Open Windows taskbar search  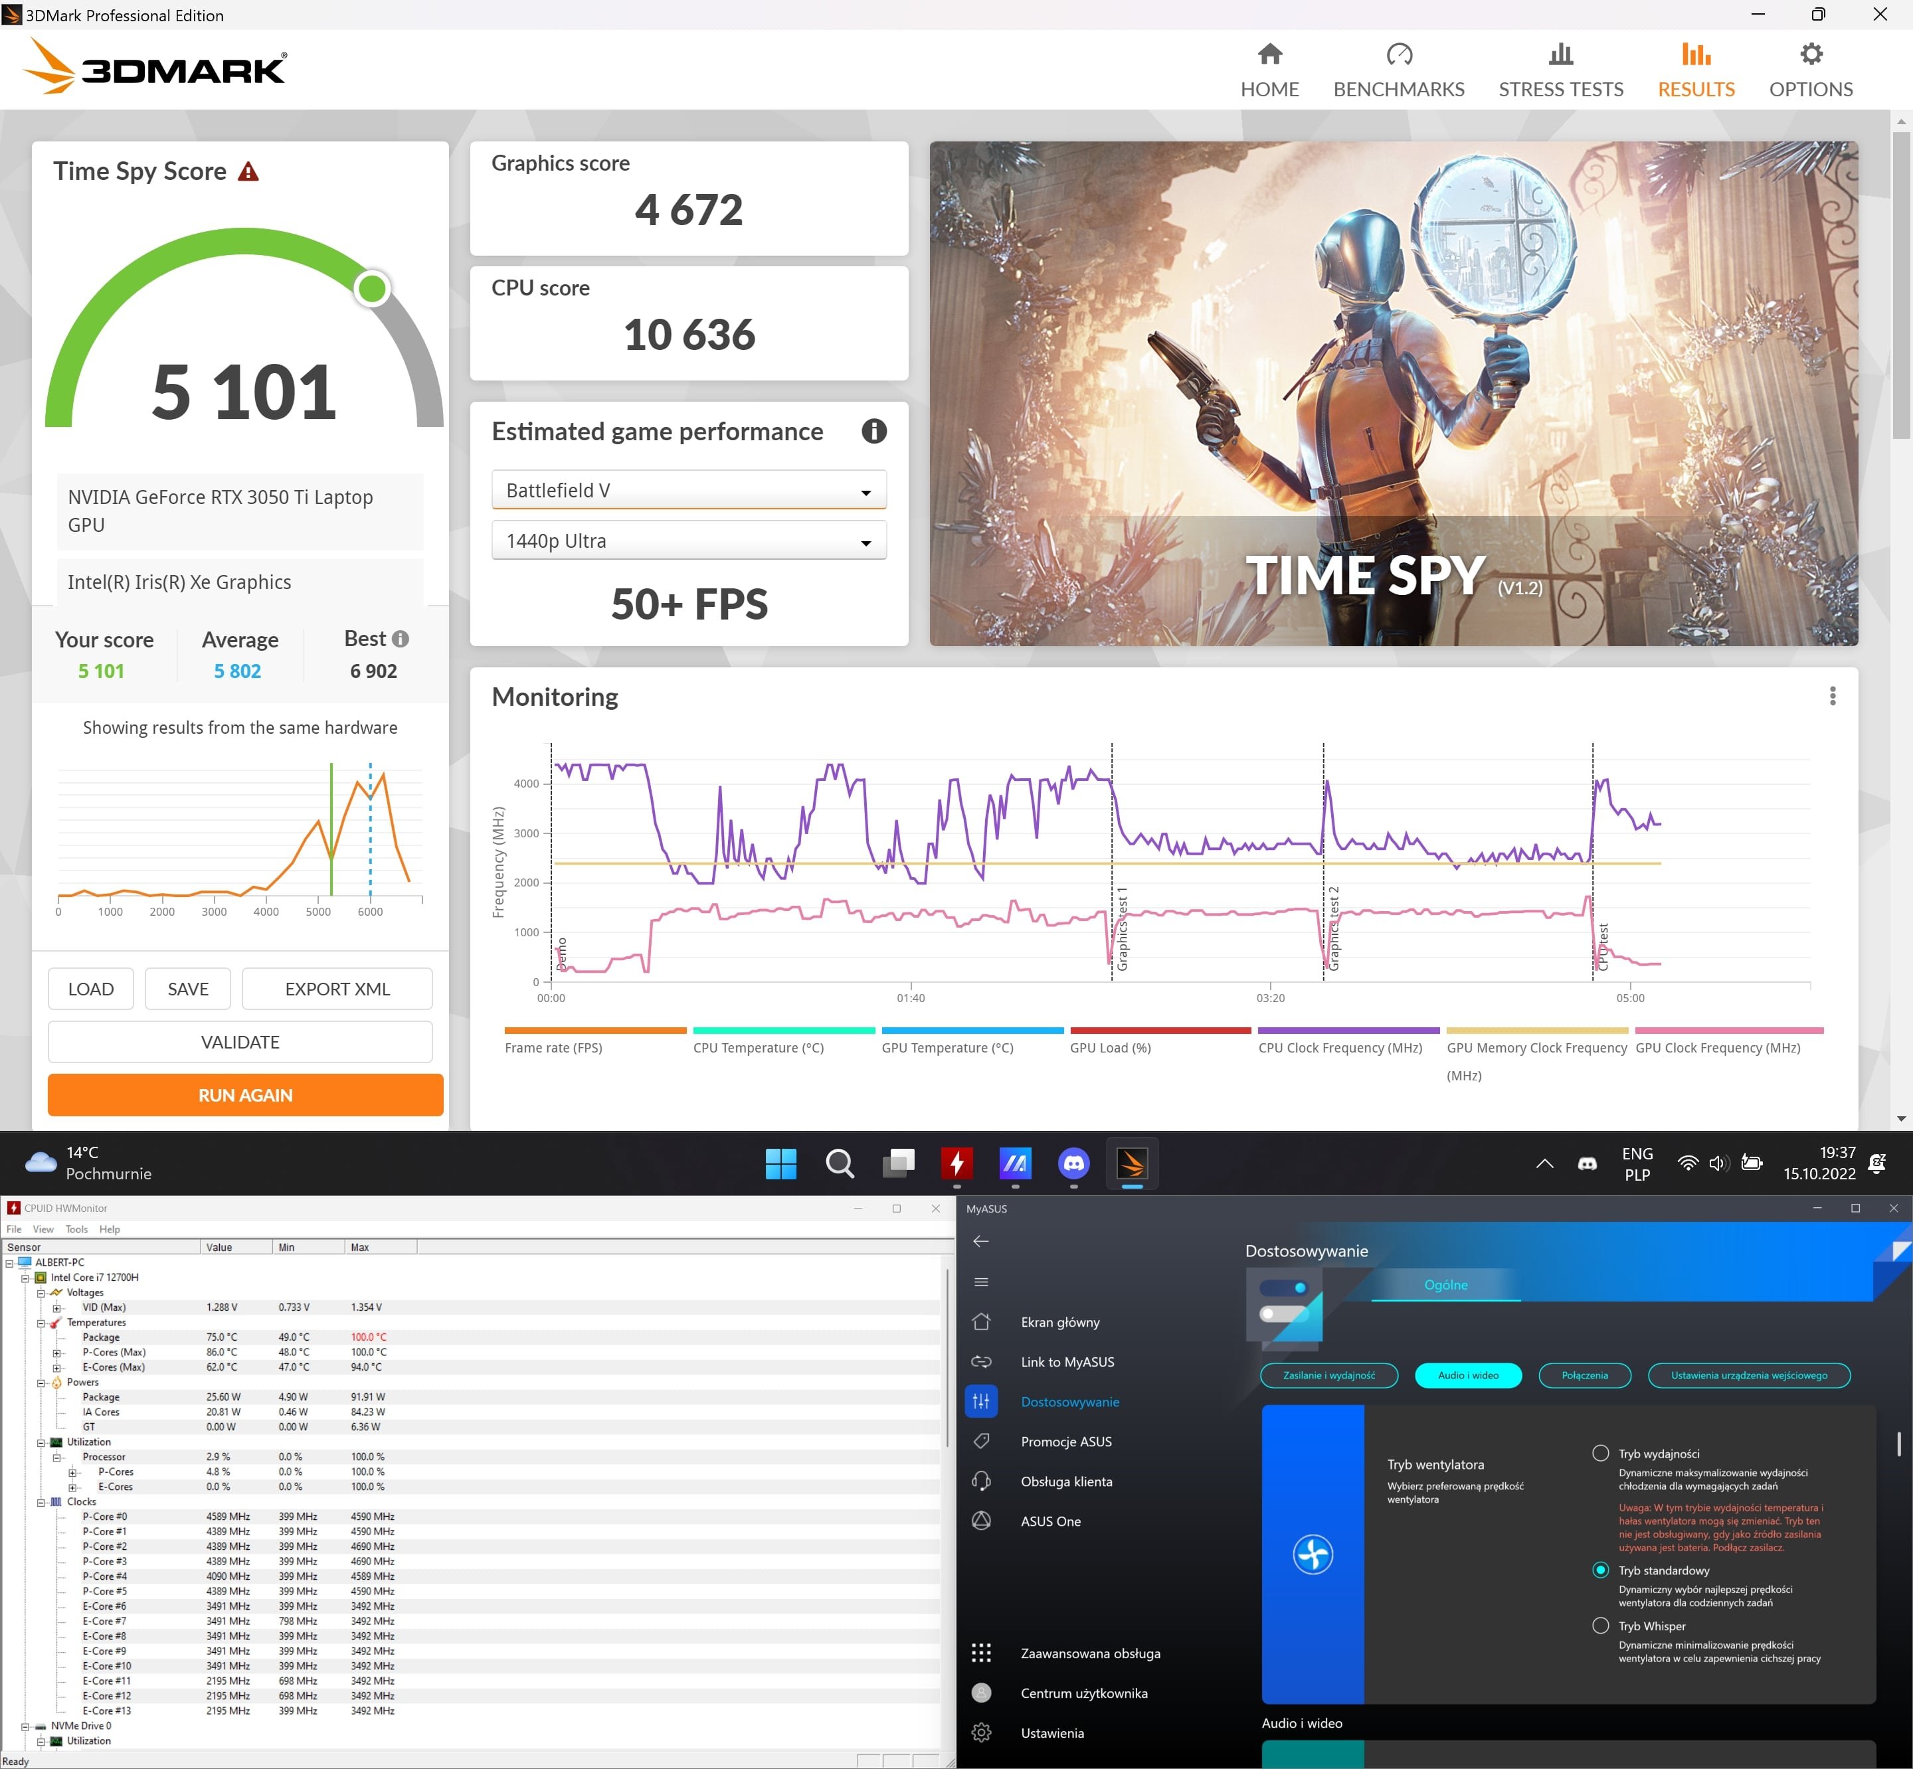click(x=840, y=1163)
